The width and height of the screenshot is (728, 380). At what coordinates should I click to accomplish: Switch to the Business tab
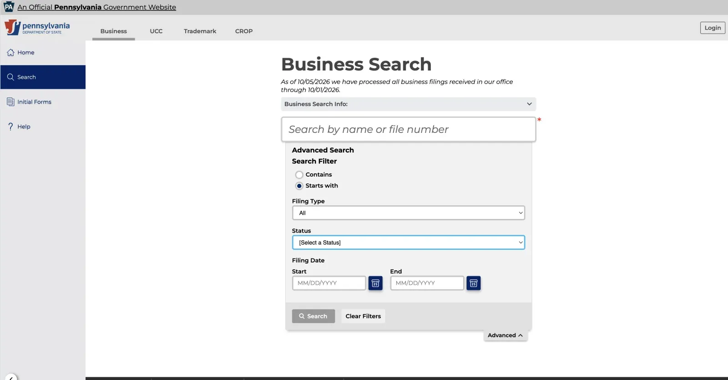(114, 31)
